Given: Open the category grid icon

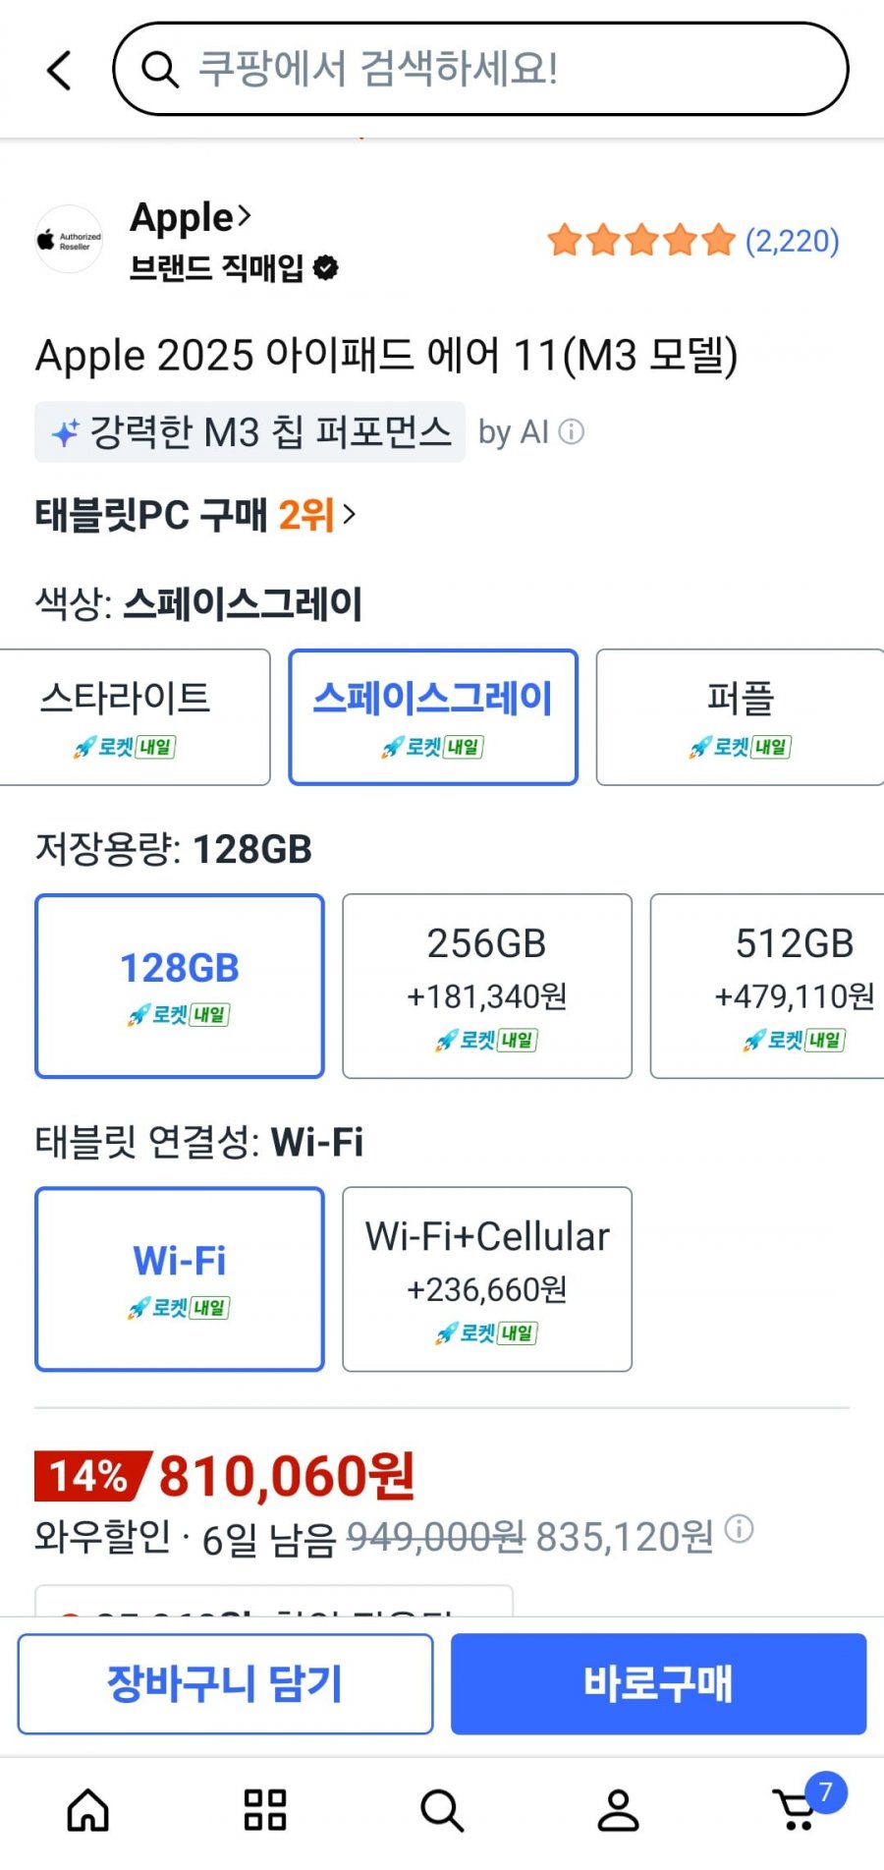Looking at the screenshot, I should [265, 1810].
